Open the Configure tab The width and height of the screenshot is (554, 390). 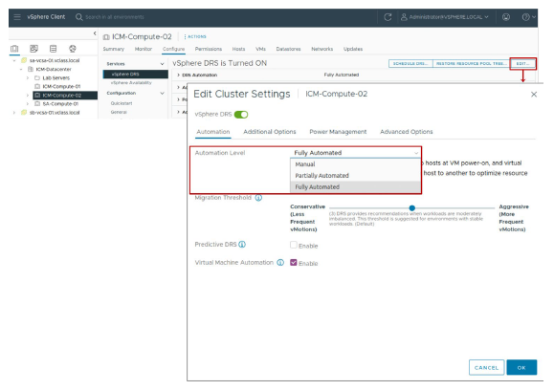pos(173,49)
